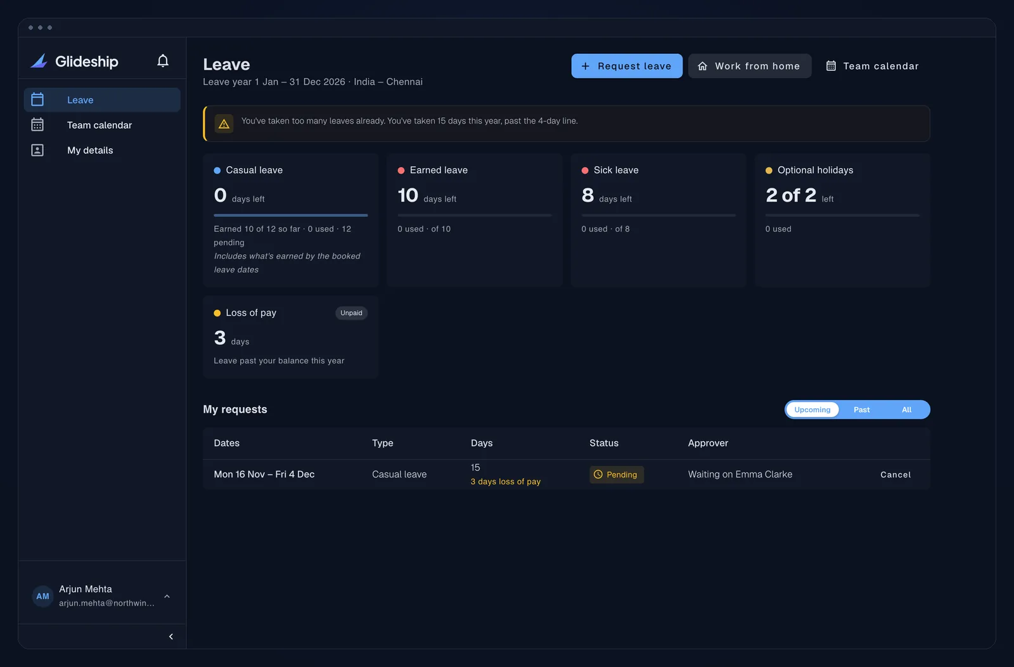Click the Glideship logo icon
Image resolution: width=1014 pixels, height=667 pixels.
click(39, 61)
